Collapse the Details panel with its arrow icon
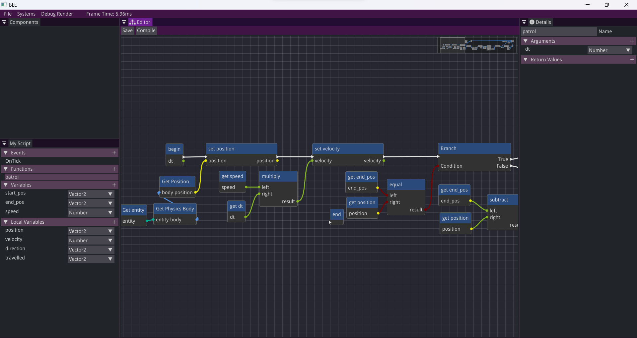 (524, 22)
